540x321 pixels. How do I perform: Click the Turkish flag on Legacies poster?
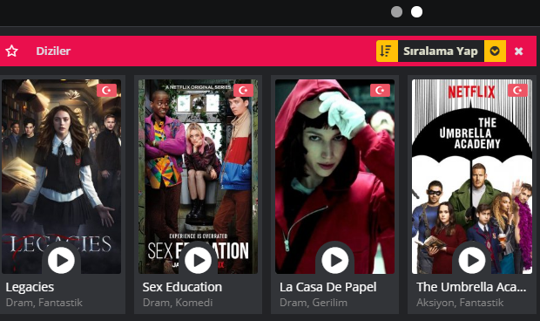[x=106, y=91]
